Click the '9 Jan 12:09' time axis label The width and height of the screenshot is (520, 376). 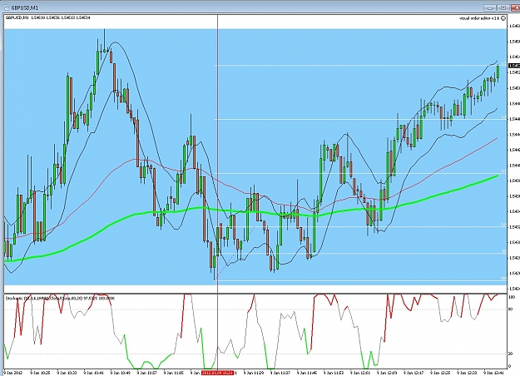pos(387,373)
